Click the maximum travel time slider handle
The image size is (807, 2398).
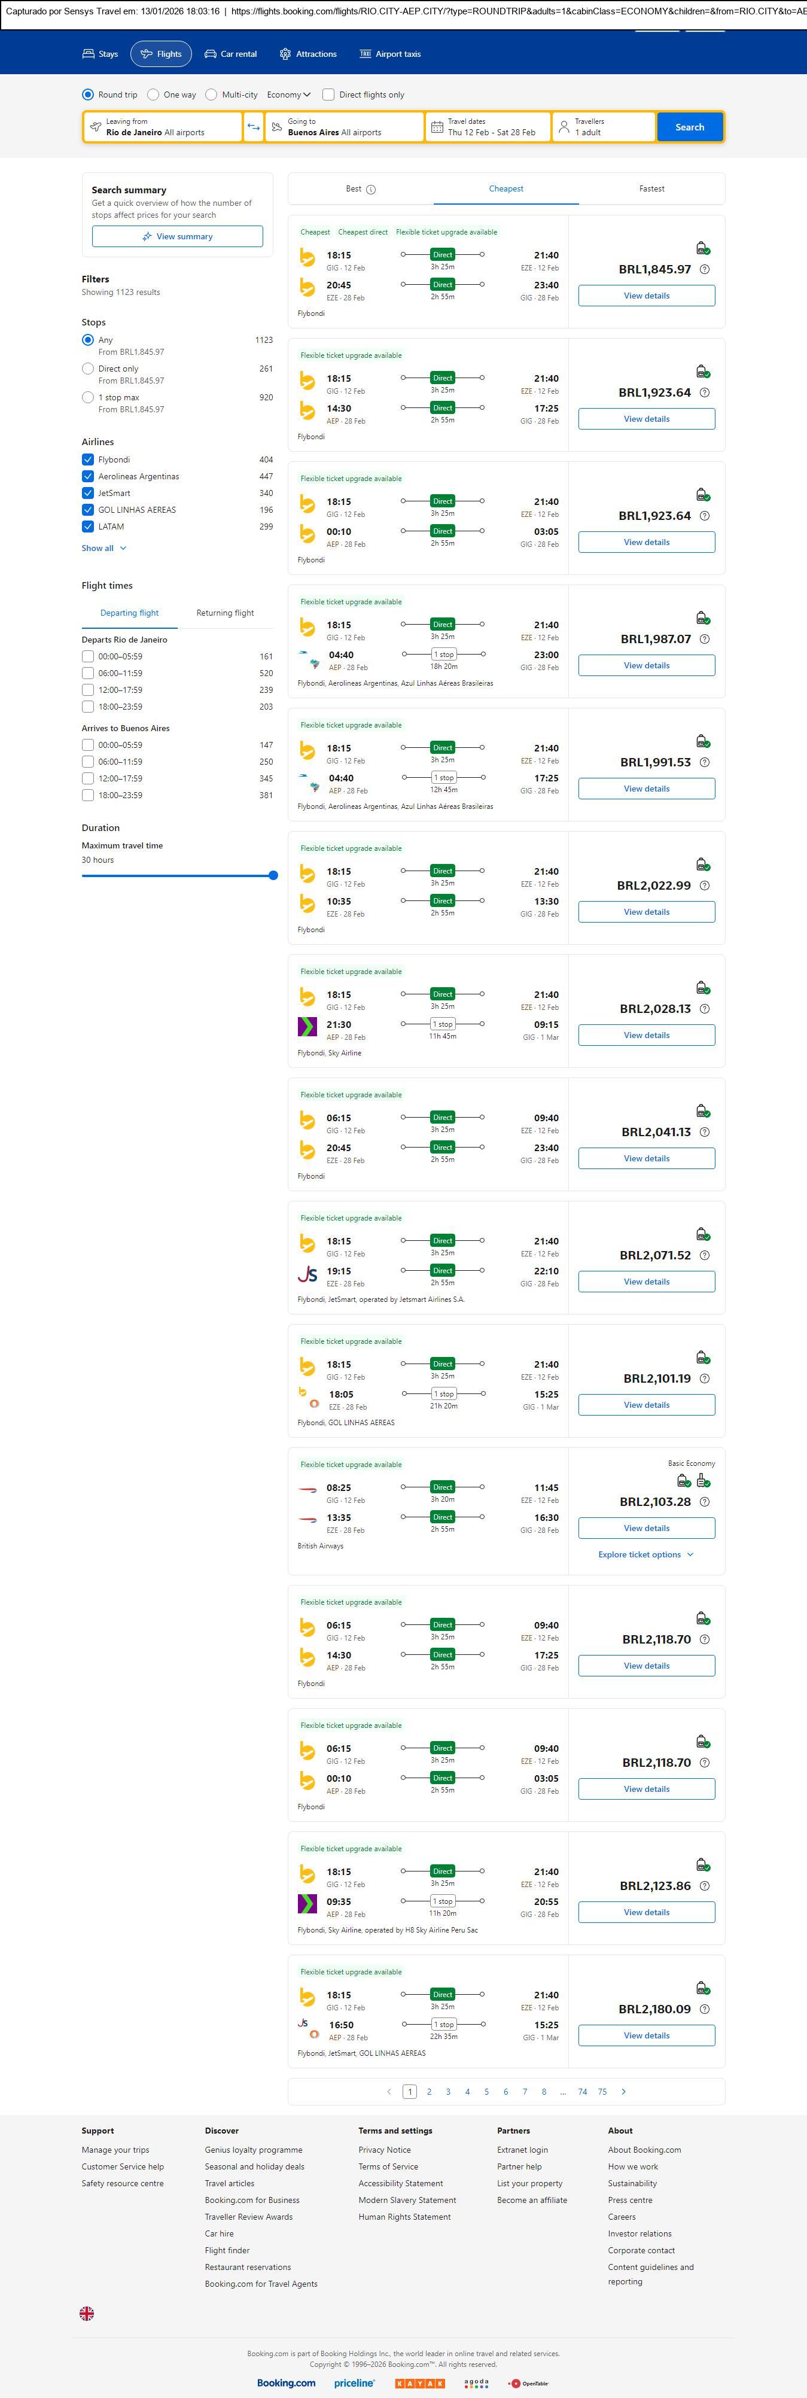coord(273,875)
